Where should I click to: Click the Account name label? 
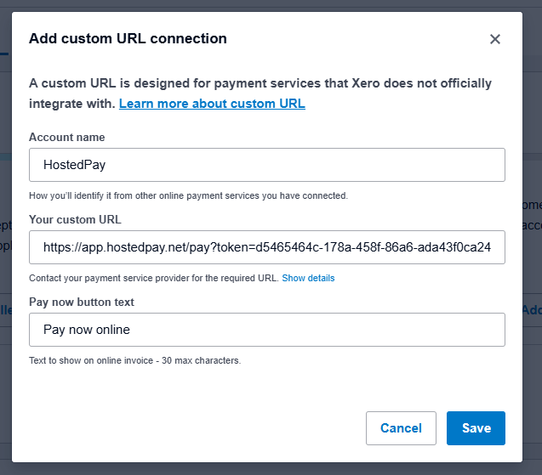[67, 138]
